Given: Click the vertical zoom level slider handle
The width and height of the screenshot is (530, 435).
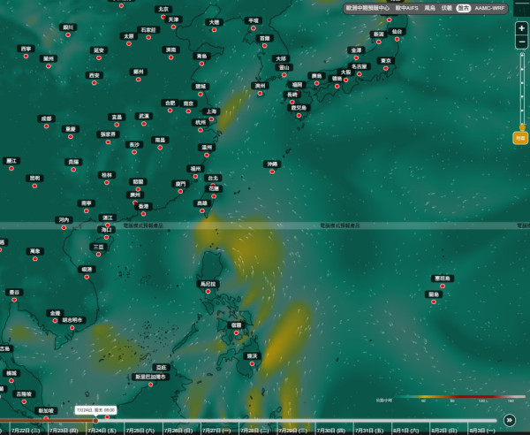Looking at the screenshot, I should click(x=522, y=127).
